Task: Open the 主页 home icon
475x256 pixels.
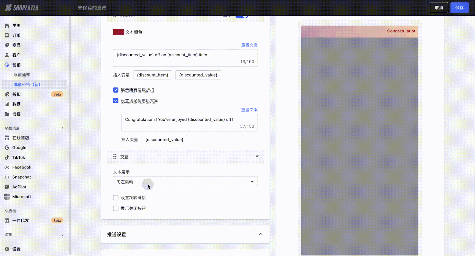Action: tap(7, 26)
